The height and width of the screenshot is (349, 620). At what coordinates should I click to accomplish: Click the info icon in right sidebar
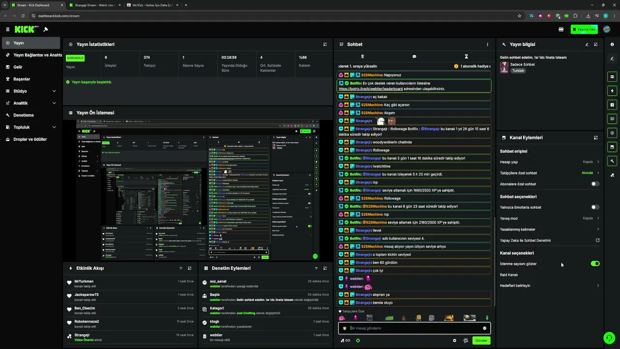tap(612, 44)
